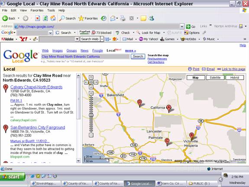The height and width of the screenshot is (187, 249).
Task: Click the map zoom slider handle
Action: [x=91, y=115]
